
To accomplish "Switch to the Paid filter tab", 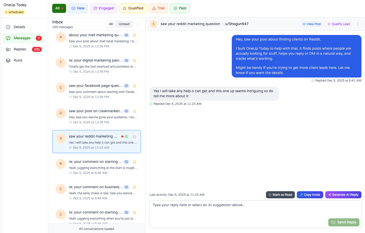I will tap(180, 8).
